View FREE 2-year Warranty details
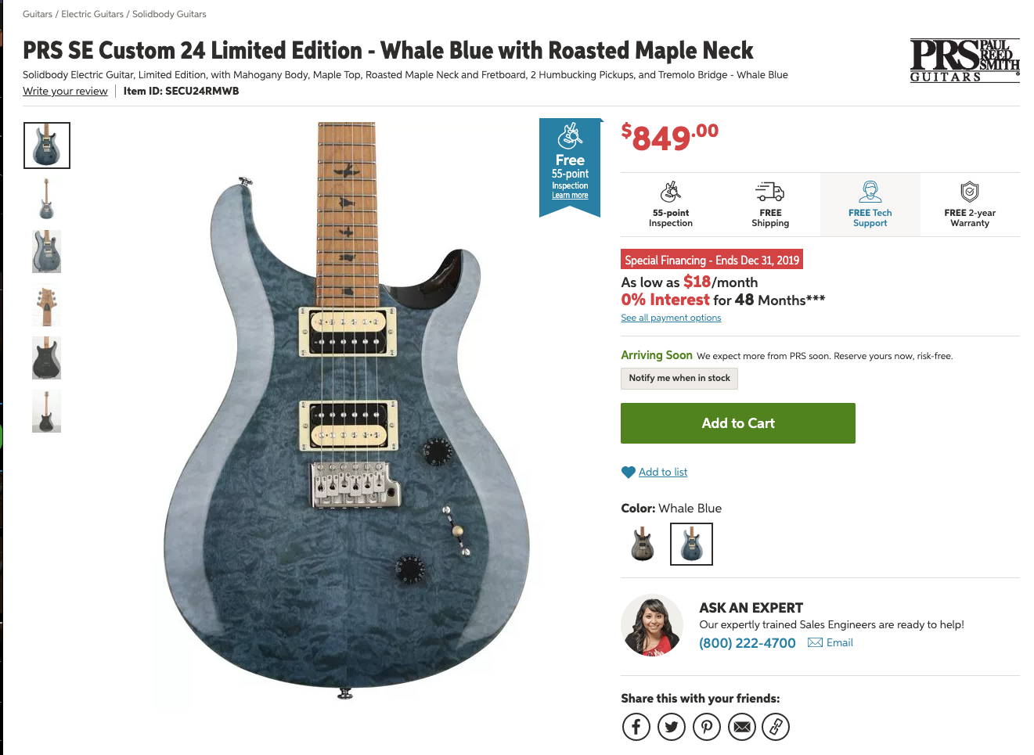 click(970, 204)
